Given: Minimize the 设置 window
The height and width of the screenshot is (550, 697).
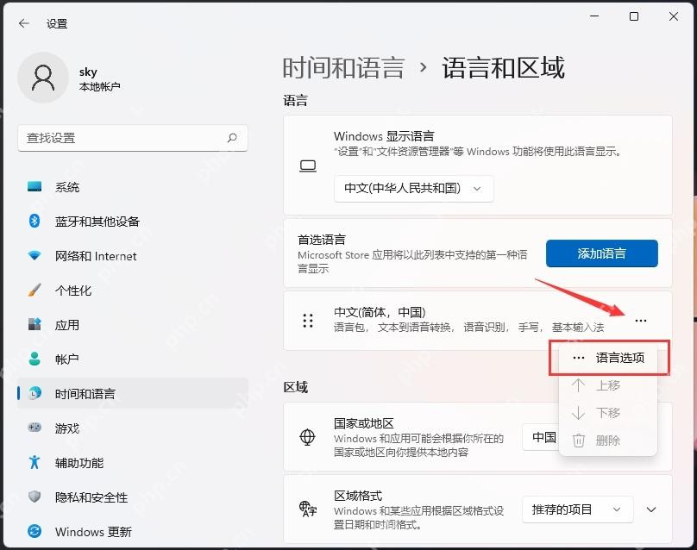Looking at the screenshot, I should [x=594, y=16].
